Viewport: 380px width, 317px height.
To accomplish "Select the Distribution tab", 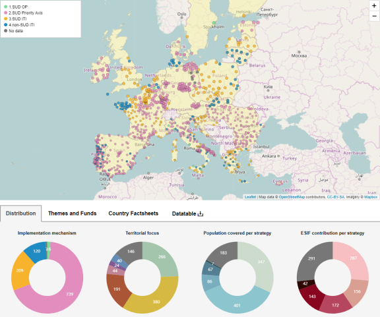I will (x=21, y=214).
